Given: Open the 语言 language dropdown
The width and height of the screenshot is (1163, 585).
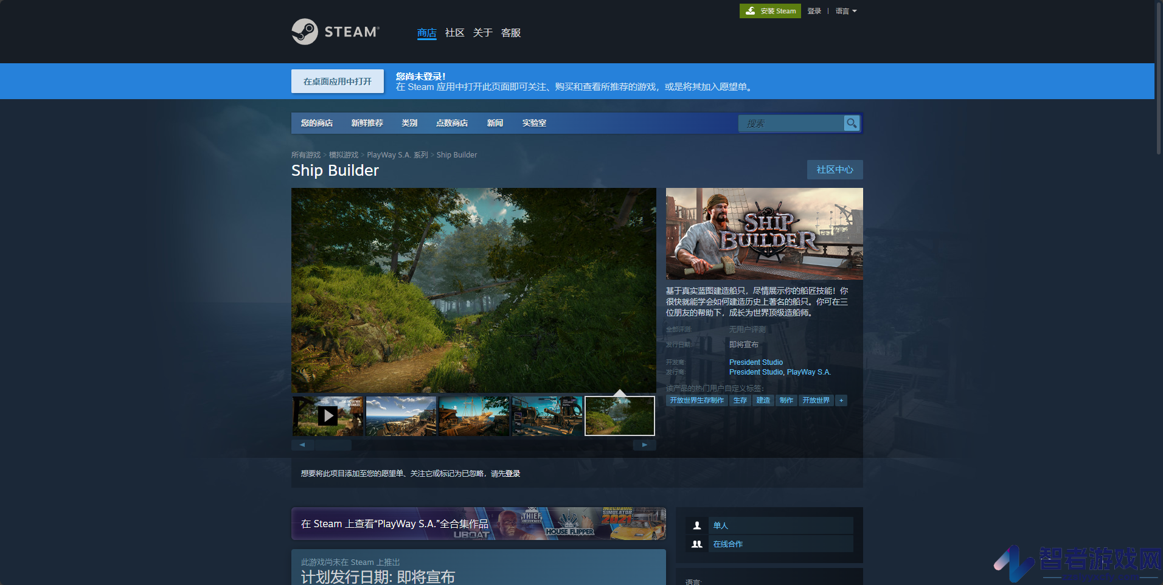Looking at the screenshot, I should tap(846, 11).
